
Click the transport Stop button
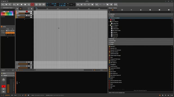click(x=21, y=5)
